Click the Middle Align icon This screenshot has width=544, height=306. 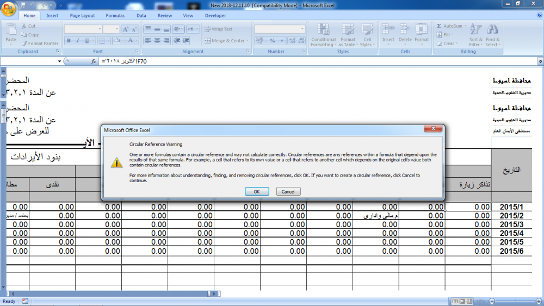tap(157, 29)
